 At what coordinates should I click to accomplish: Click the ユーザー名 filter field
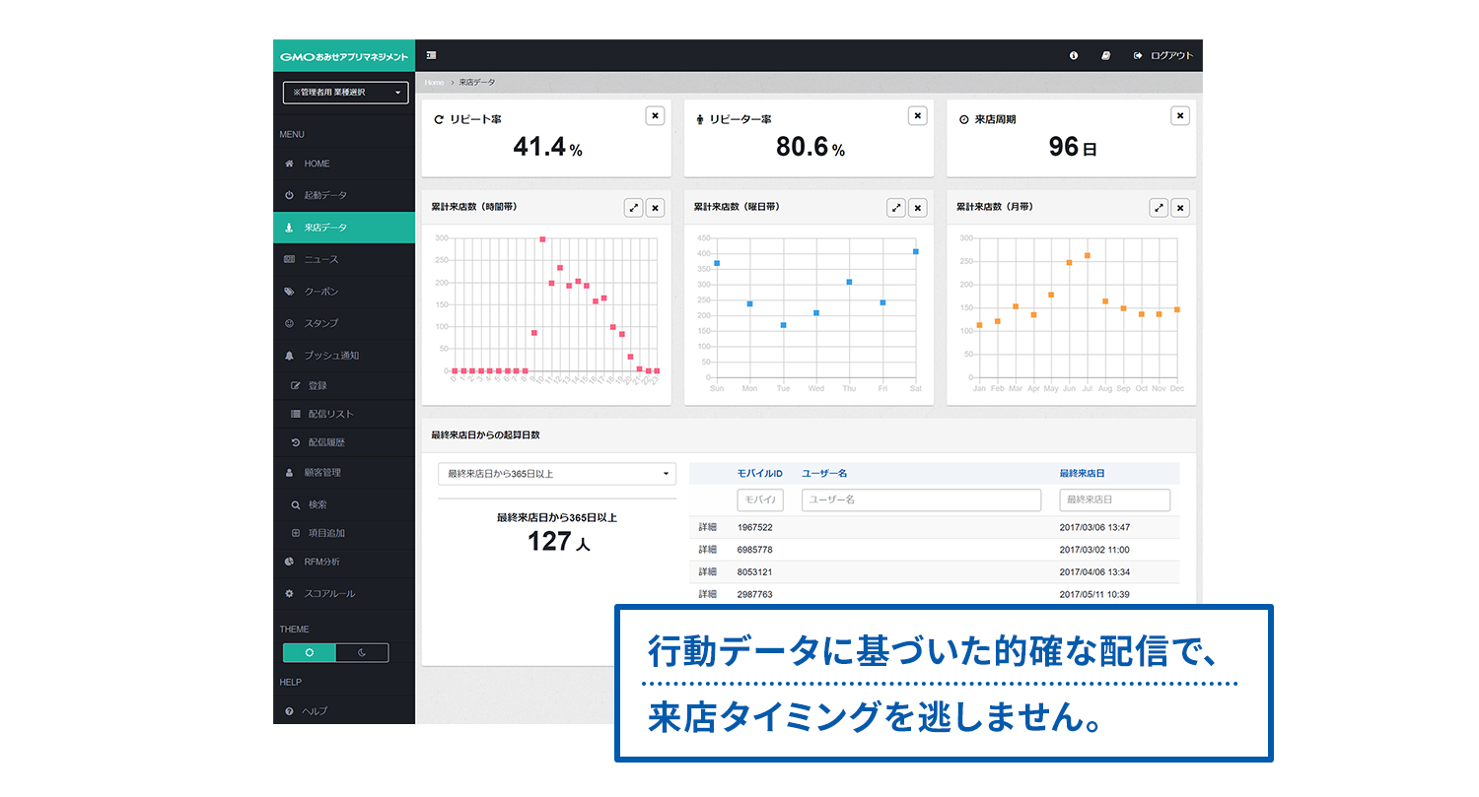(x=922, y=499)
